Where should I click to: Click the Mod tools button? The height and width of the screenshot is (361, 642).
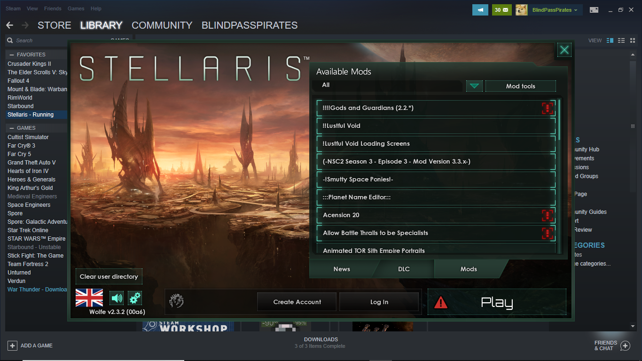coord(521,86)
